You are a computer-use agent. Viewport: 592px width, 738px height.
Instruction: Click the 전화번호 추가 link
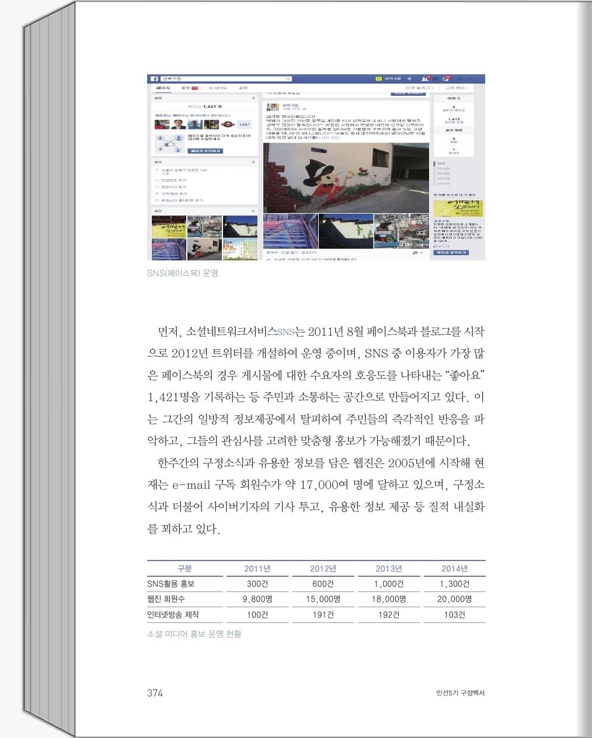173,180
